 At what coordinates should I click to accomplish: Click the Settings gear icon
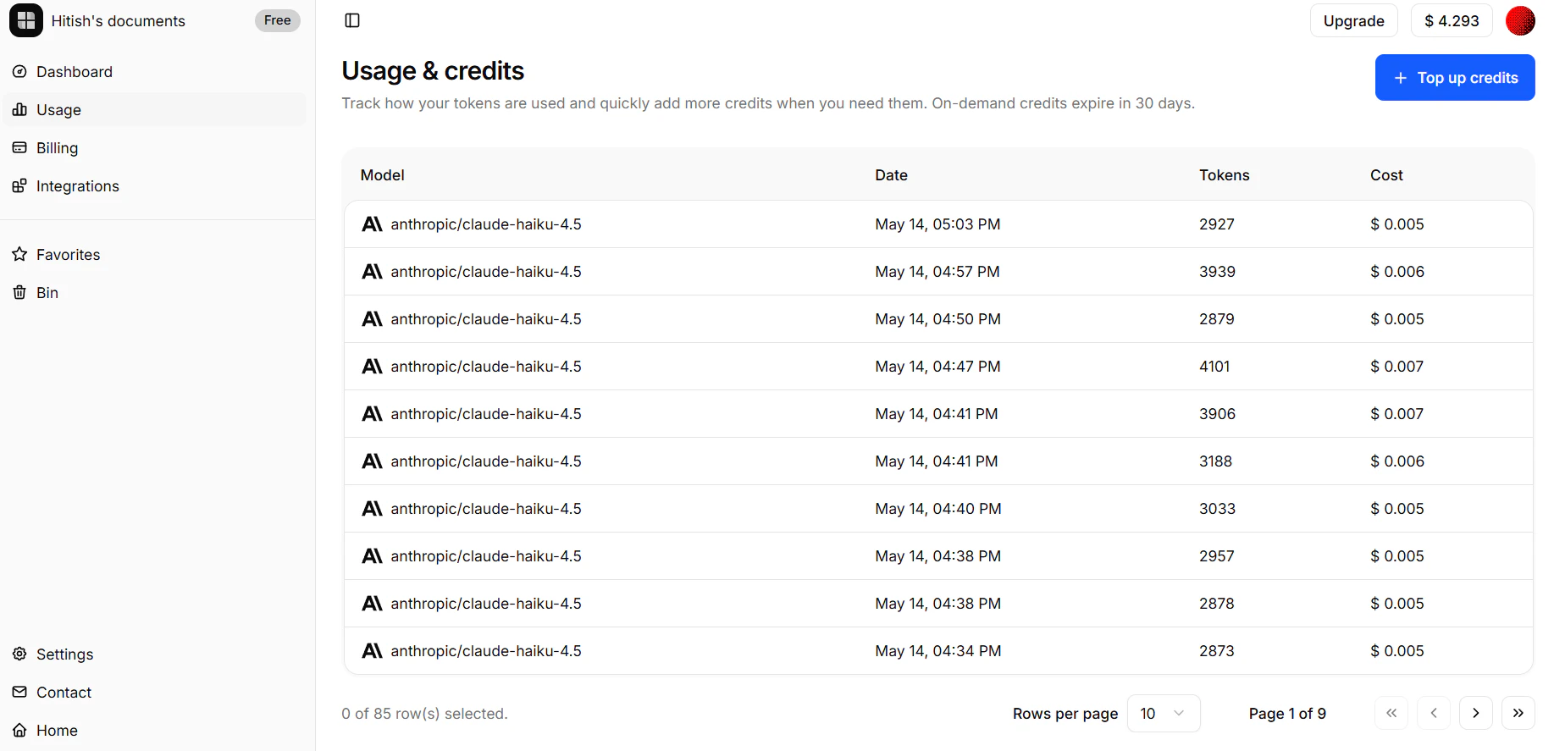tap(19, 654)
